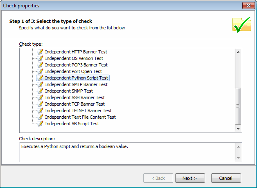Click pencil icon beside Independent OS Version Test
This screenshot has height=188, width=257.
[41, 58]
